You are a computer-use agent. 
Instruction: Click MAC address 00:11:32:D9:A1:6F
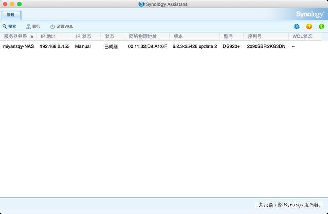pos(147,46)
